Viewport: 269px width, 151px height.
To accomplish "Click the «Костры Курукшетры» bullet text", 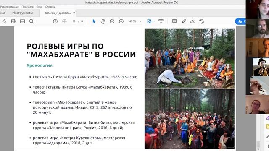I will tap(79, 140).
